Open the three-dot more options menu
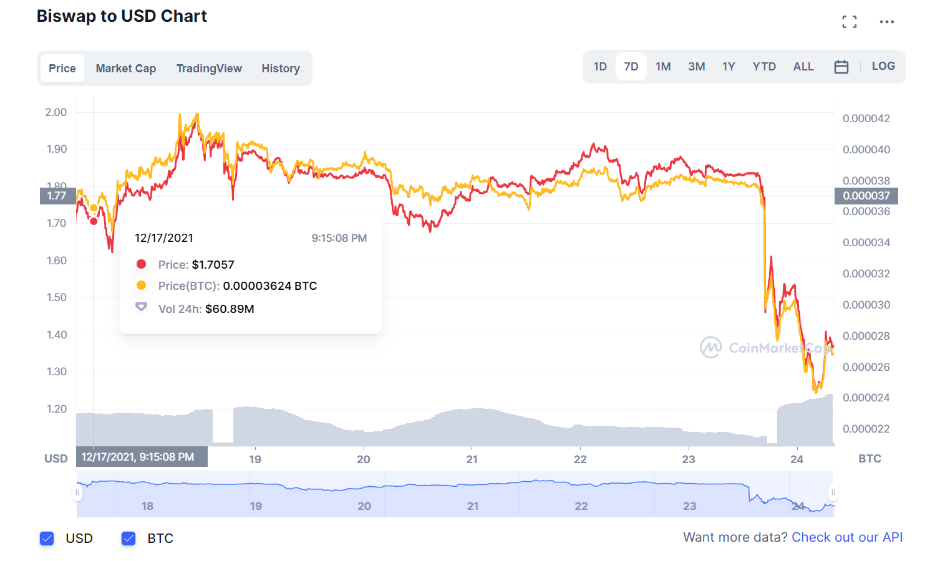Viewport: 930px width, 561px height. click(x=886, y=22)
